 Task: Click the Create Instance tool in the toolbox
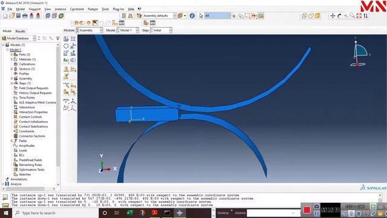tap(66, 39)
